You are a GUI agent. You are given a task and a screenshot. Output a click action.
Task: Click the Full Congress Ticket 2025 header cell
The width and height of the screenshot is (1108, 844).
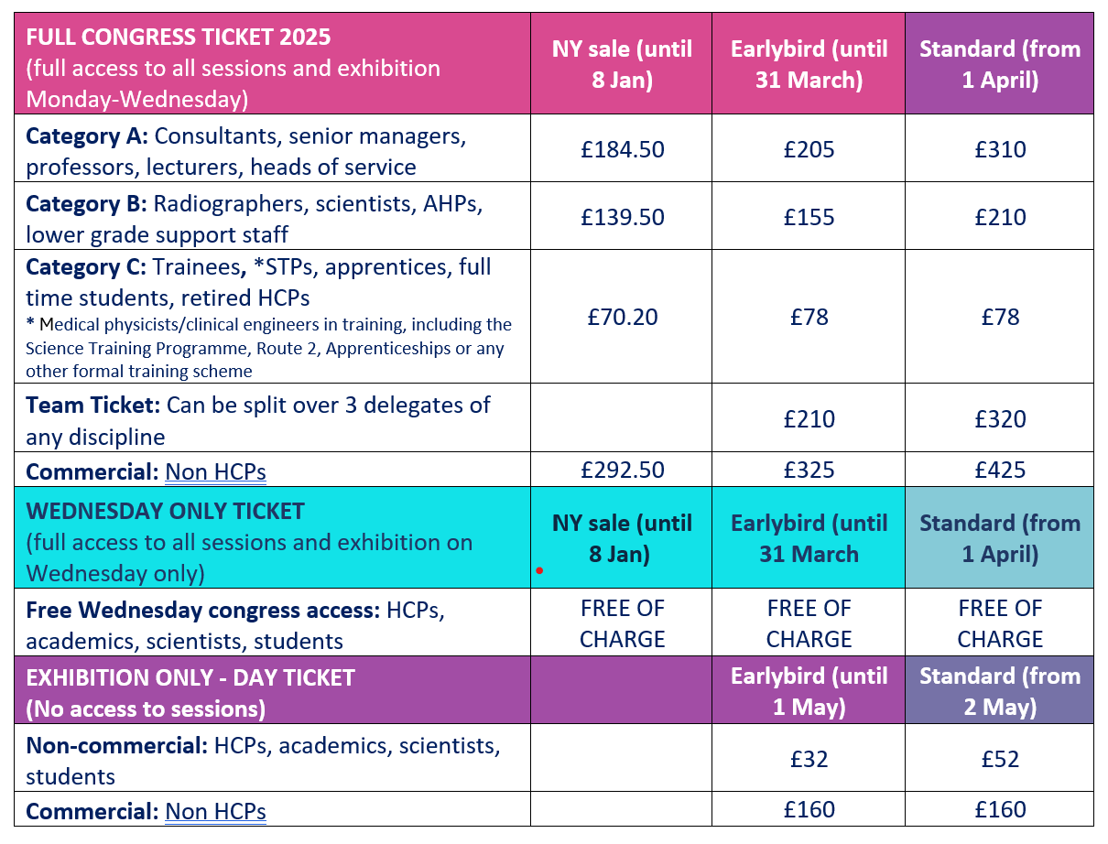[273, 63]
